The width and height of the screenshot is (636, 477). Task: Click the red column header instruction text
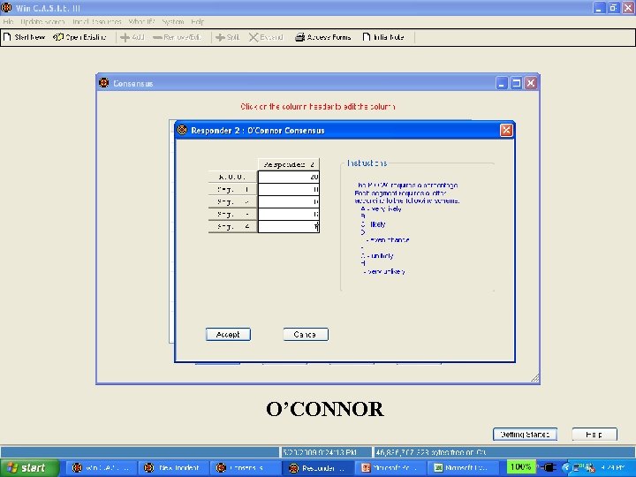coord(318,107)
